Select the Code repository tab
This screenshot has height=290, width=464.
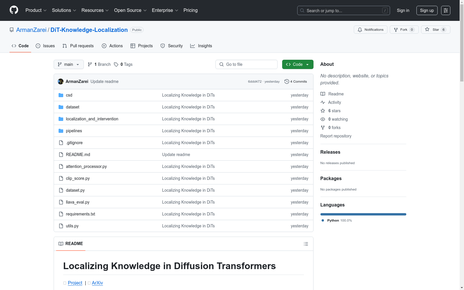pyautogui.click(x=20, y=46)
